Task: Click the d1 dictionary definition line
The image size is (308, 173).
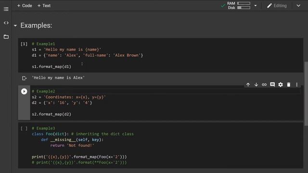Action: (88, 55)
